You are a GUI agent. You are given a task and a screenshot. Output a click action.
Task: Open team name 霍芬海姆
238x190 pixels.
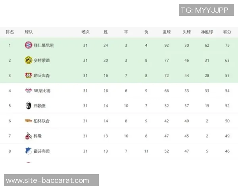tap(42, 151)
